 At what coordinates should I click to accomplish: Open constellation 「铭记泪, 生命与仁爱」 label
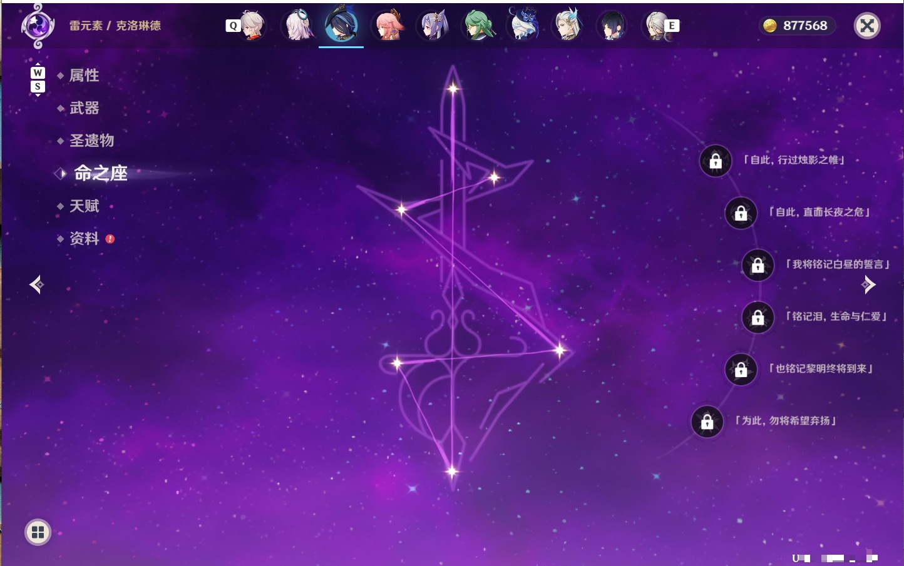[836, 316]
